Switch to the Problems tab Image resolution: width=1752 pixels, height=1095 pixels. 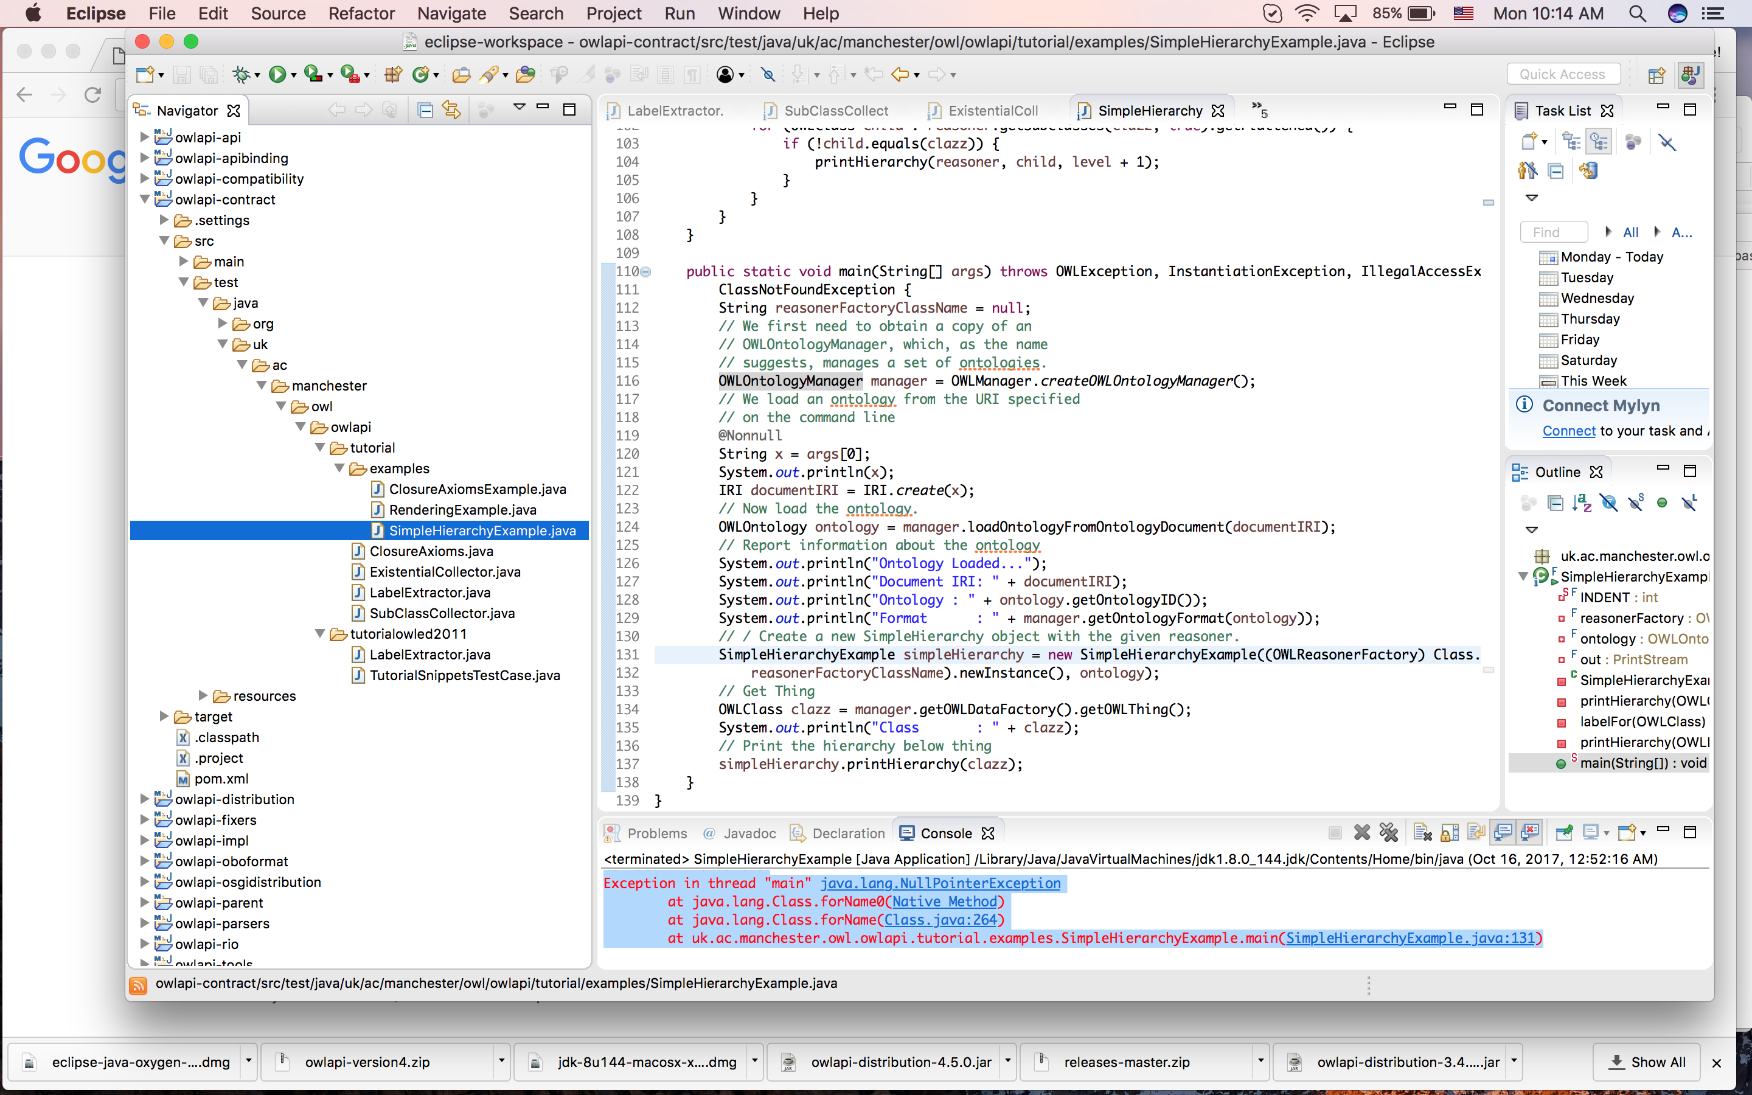(x=658, y=833)
